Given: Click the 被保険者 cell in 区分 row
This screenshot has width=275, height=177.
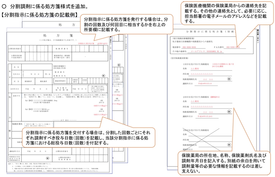Looking at the screenshot, I should (x=28, y=81).
